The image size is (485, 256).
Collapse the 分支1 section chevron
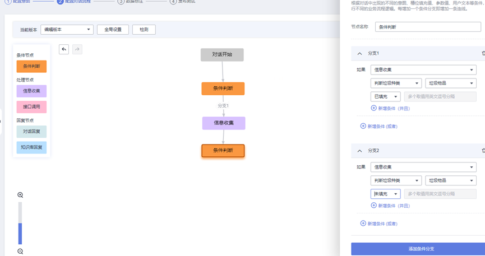tap(359, 53)
